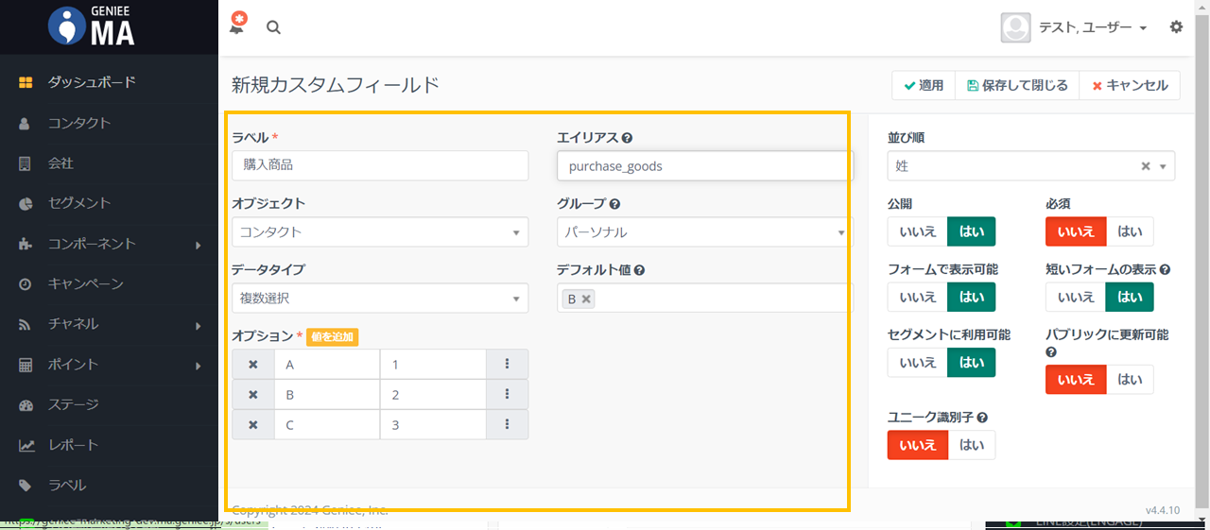Click the drag handle of option C
The image size is (1210, 530).
508,425
